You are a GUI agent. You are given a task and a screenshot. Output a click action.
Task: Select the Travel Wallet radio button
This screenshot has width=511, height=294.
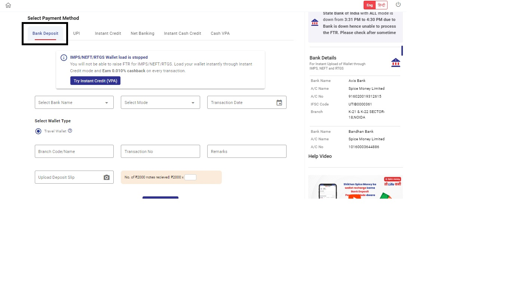click(x=38, y=131)
